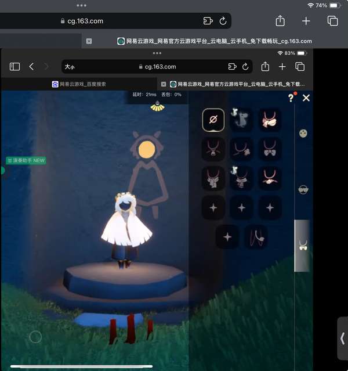Open the middle star slot in fourth row
348x371 pixels.
pos(241,208)
